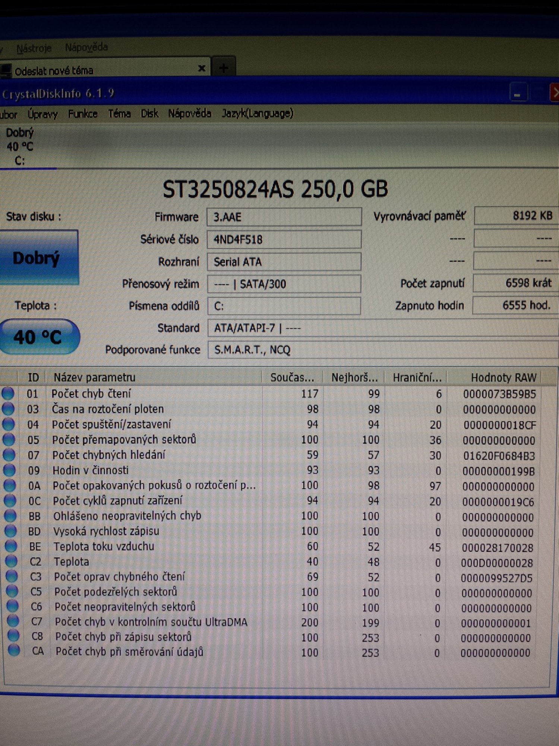Open the Jazyk(Language) menu

click(x=258, y=113)
